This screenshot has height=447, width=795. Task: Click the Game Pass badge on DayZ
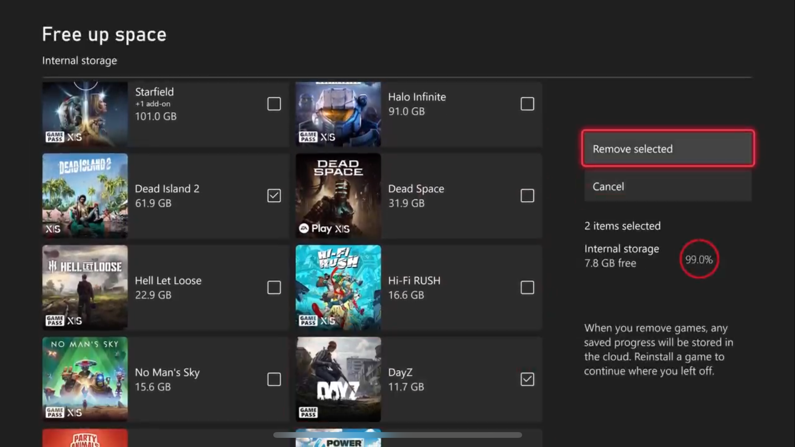click(308, 413)
